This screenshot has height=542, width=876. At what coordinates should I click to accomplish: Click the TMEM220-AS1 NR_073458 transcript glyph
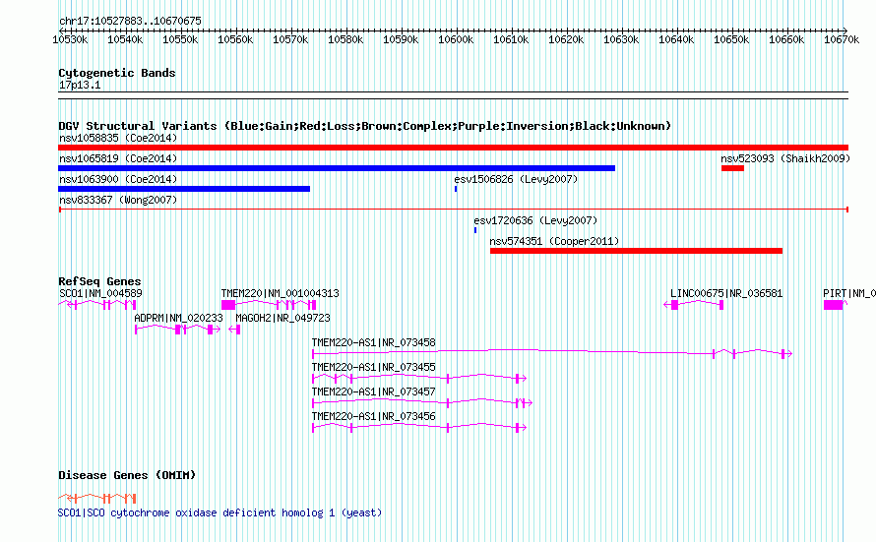[552, 353]
